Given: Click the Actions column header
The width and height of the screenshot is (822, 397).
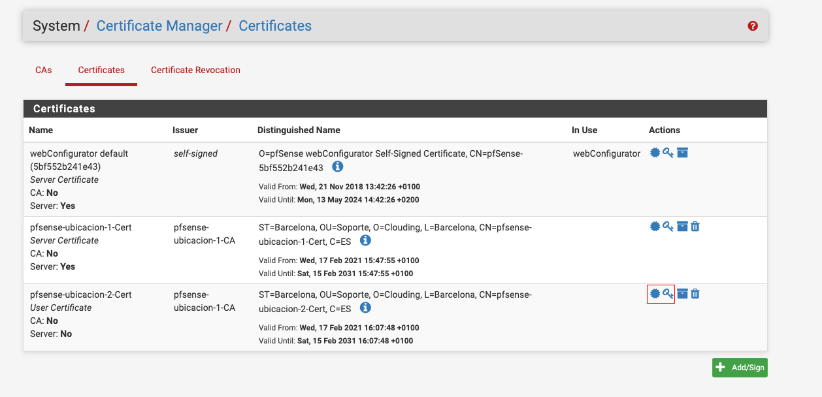Looking at the screenshot, I should [665, 130].
